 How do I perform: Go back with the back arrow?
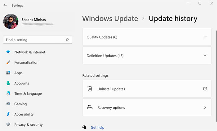coord(5,5)
